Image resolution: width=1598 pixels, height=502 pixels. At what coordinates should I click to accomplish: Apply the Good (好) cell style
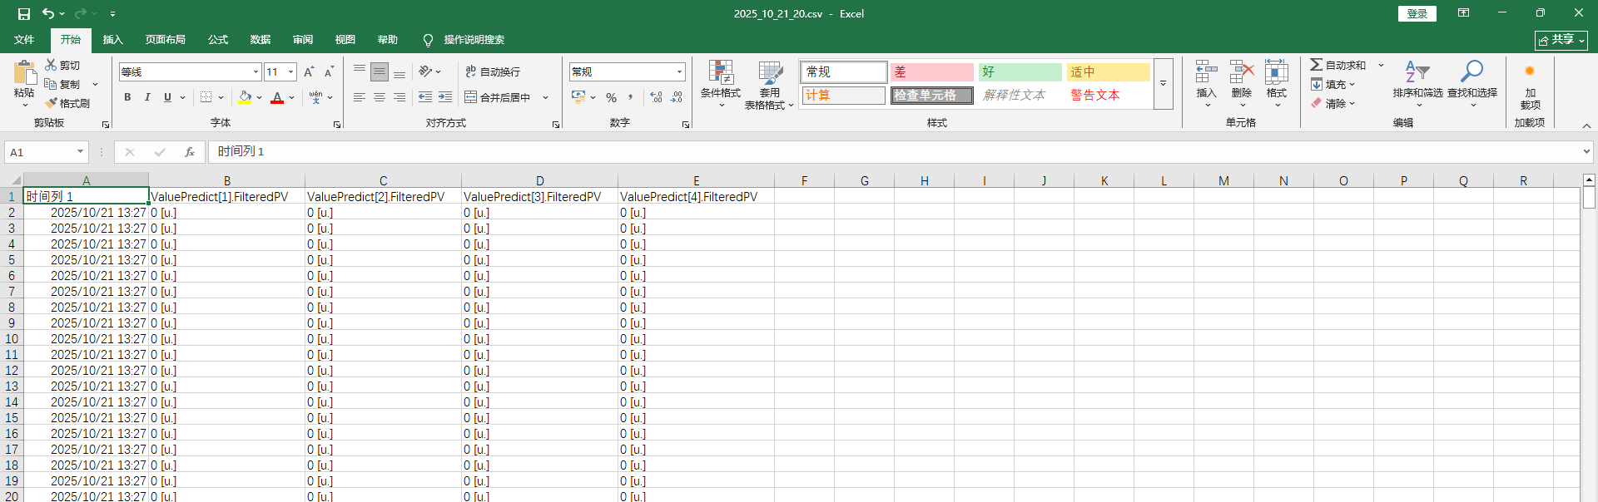[x=1020, y=72]
